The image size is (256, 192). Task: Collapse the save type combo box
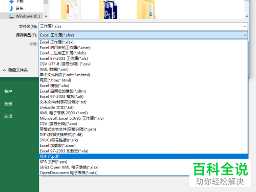coord(245,35)
